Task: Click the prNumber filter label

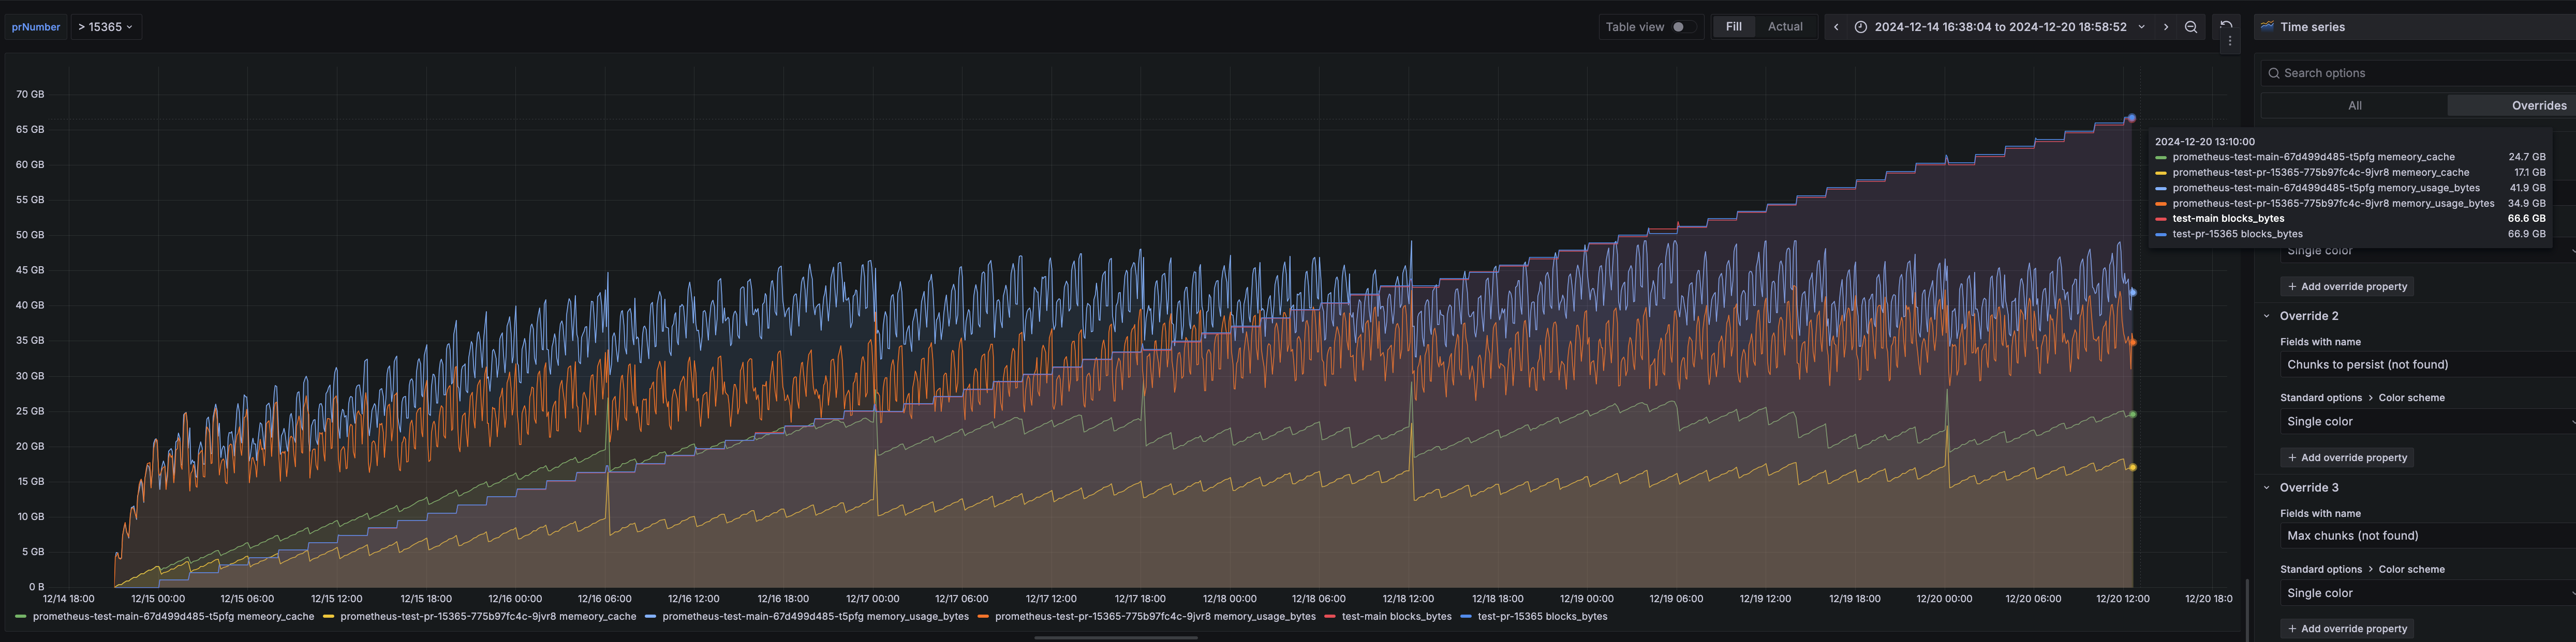Action: [35, 27]
